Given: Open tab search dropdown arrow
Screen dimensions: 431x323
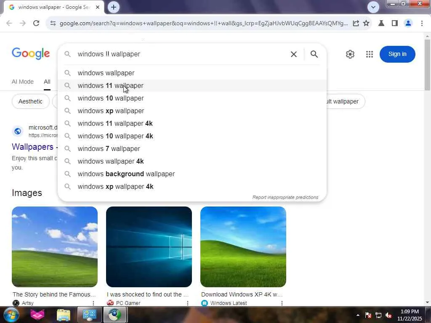Looking at the screenshot, I should tap(373, 7).
